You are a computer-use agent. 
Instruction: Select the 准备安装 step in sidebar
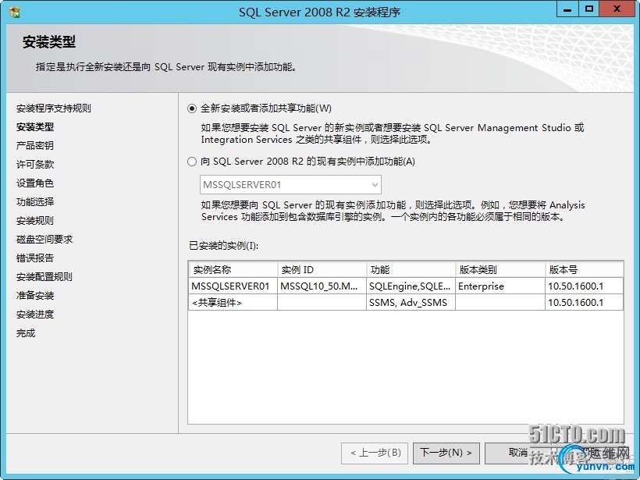point(35,296)
